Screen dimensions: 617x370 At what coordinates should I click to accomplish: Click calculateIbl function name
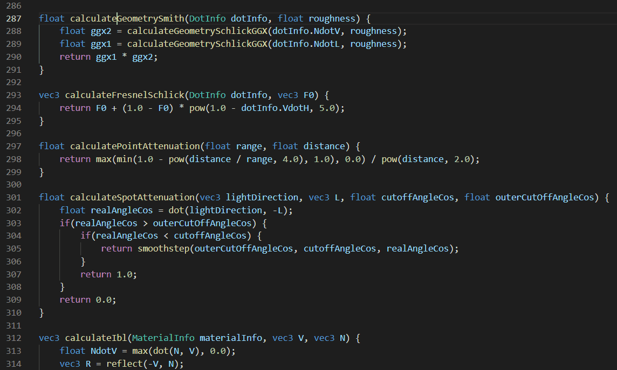tap(96, 338)
